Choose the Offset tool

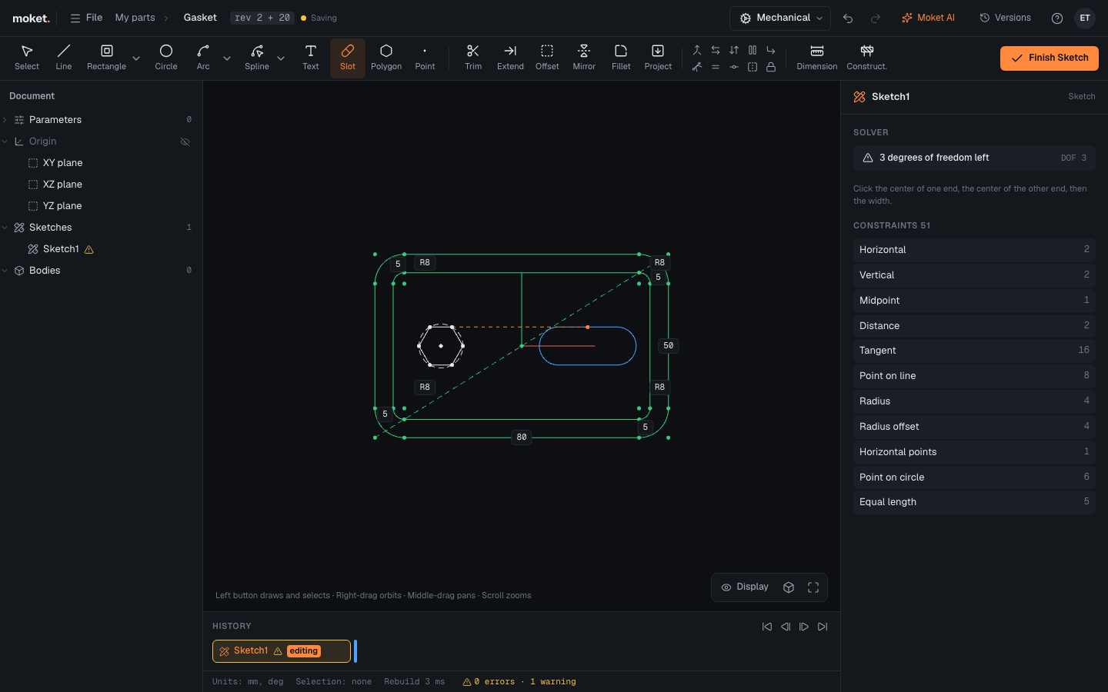(547, 58)
